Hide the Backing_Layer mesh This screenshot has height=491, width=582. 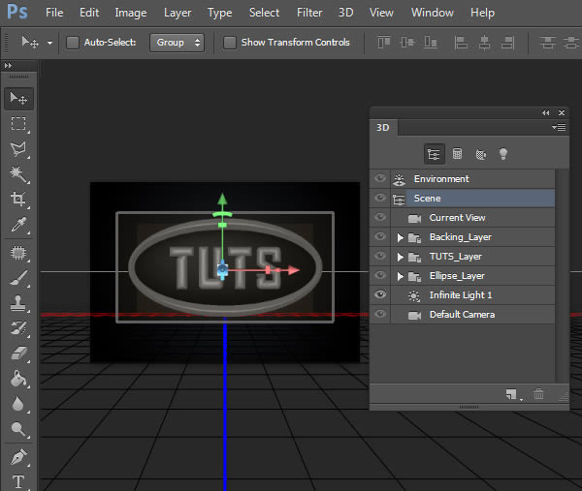coord(380,236)
